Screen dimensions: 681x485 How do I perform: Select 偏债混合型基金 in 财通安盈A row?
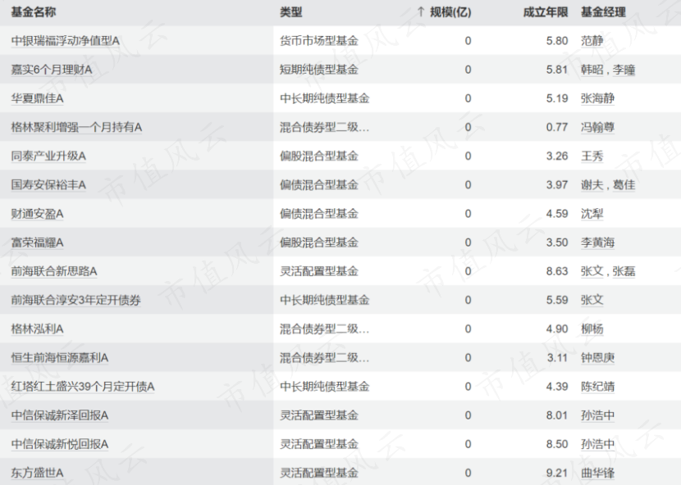[319, 214]
